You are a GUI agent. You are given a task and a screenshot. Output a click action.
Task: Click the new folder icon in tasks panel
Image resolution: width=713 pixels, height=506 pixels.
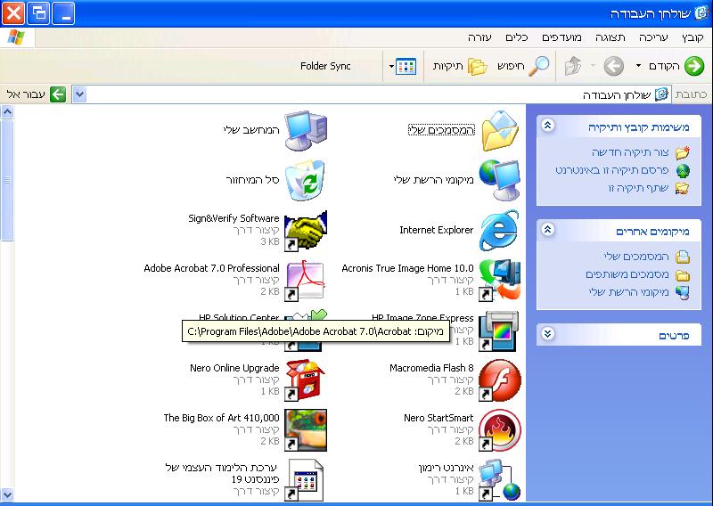[x=683, y=152]
